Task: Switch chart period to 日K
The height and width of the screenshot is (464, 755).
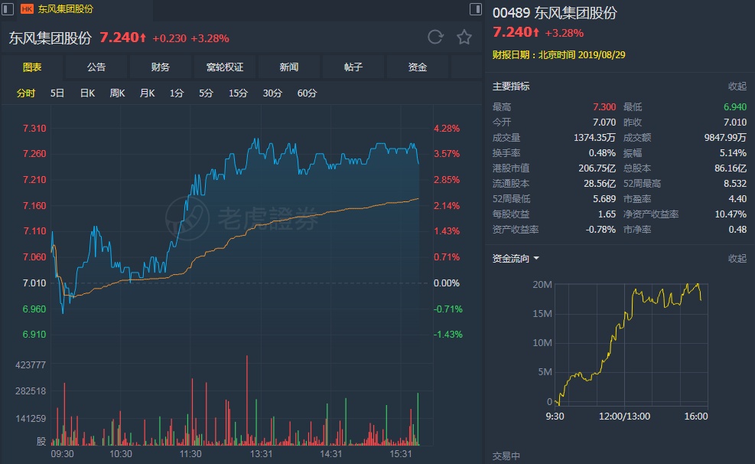Action: [87, 93]
